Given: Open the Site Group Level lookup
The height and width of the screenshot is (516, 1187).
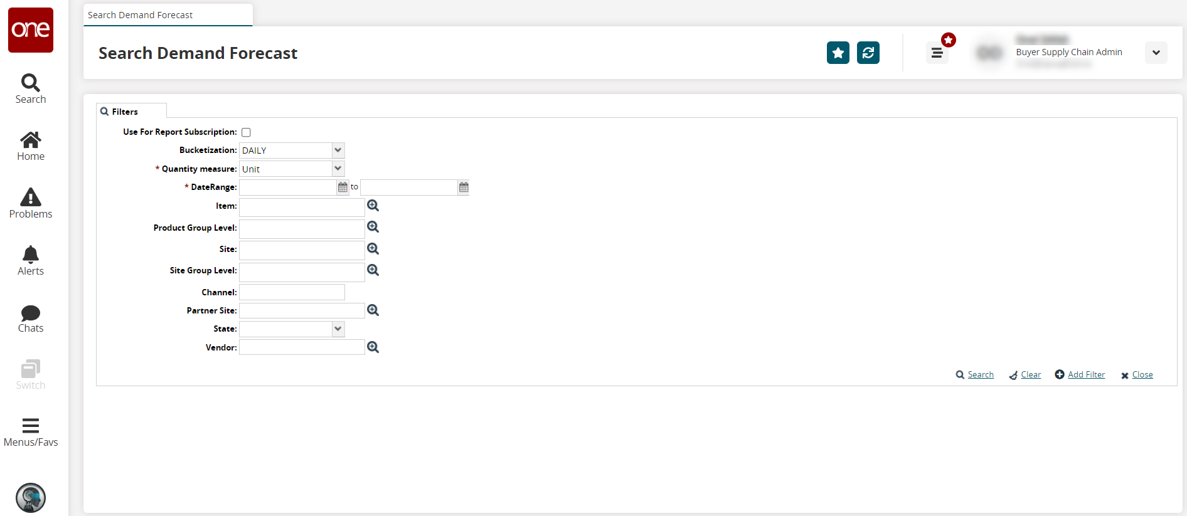Looking at the screenshot, I should click(373, 270).
